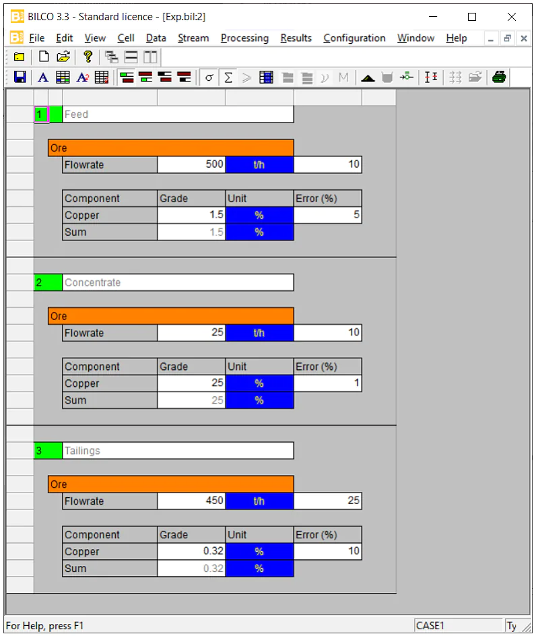
Task: Click the question mark help icon
Action: click(x=88, y=57)
